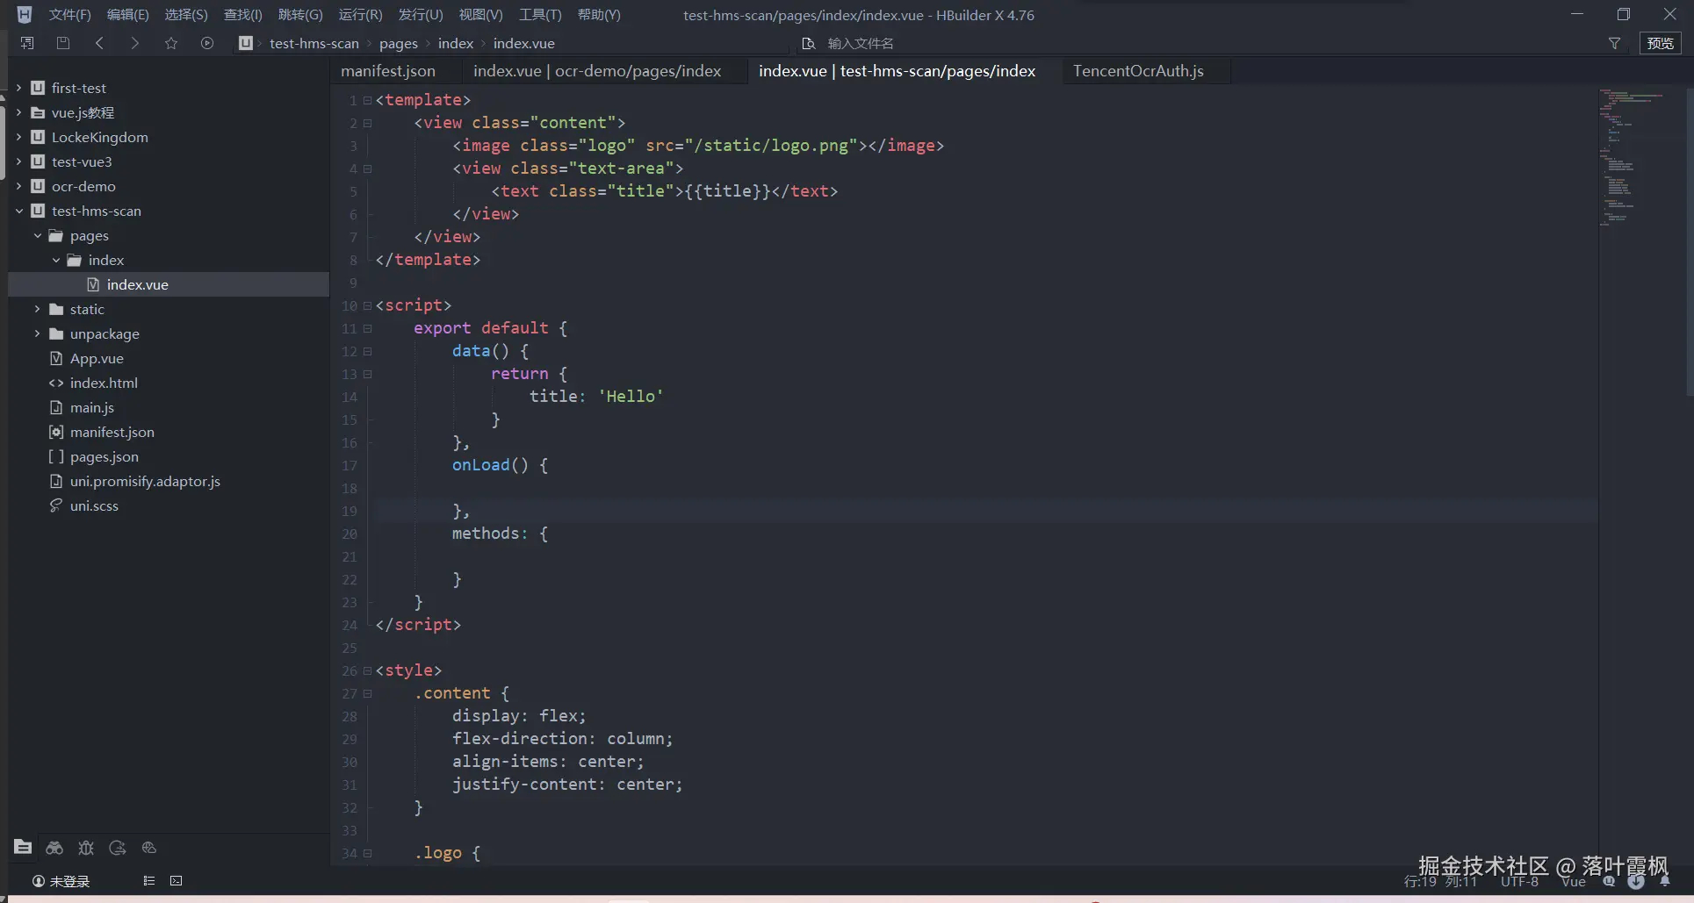
Task: Expand the test-vue3 project
Action: 18,161
